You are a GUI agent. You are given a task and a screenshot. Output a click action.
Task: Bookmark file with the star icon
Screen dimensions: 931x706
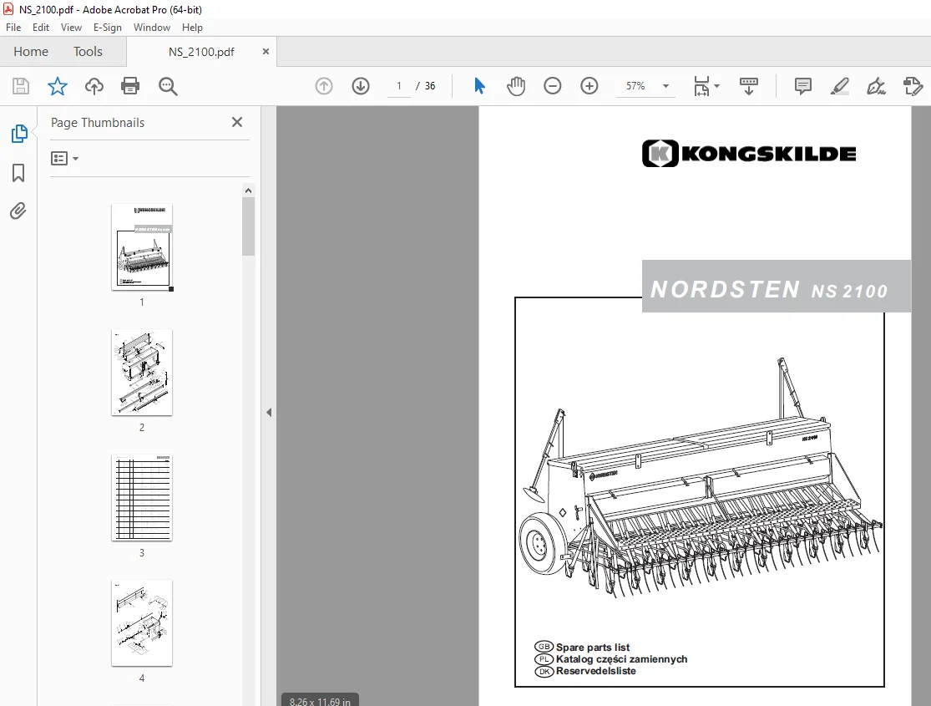(x=58, y=86)
